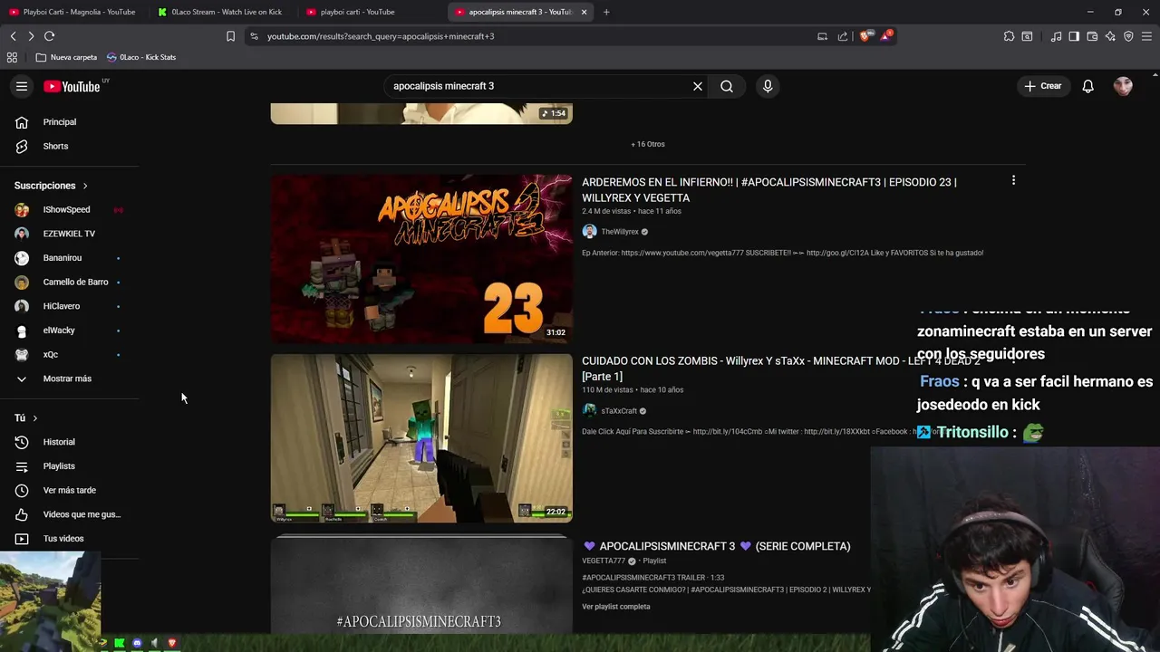
Task: Open Nueva carpeta bookmark folder
Action: pos(66,57)
